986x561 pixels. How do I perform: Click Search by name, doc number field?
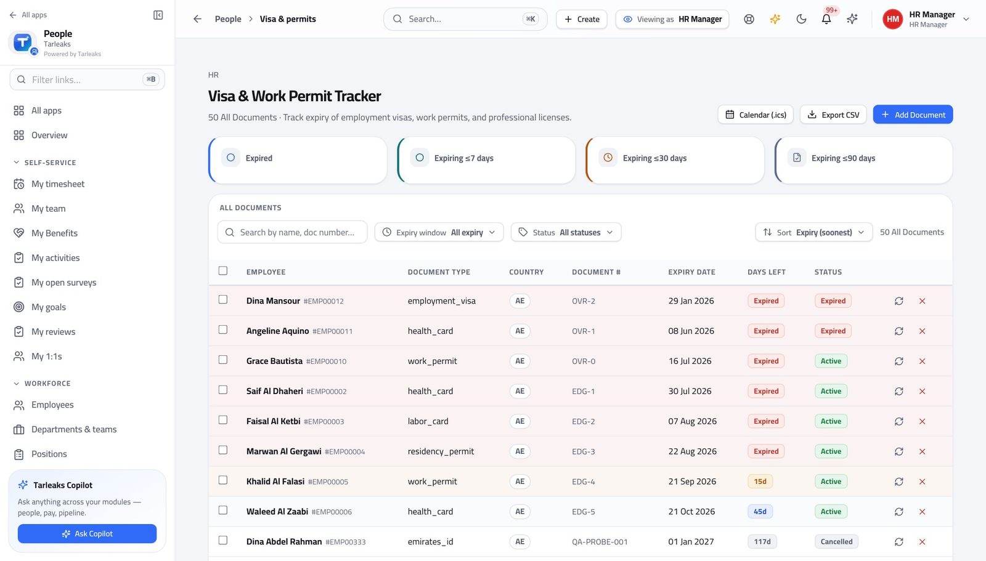[292, 232]
